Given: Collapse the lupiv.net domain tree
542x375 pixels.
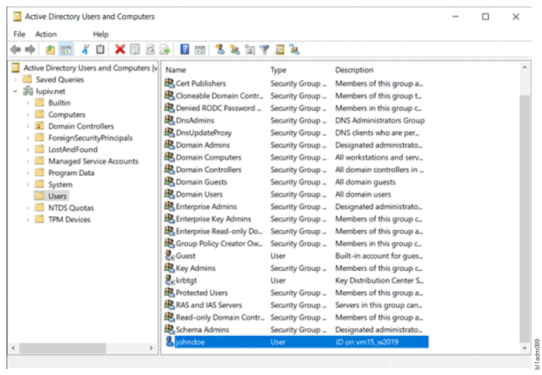Looking at the screenshot, I should click(16, 91).
